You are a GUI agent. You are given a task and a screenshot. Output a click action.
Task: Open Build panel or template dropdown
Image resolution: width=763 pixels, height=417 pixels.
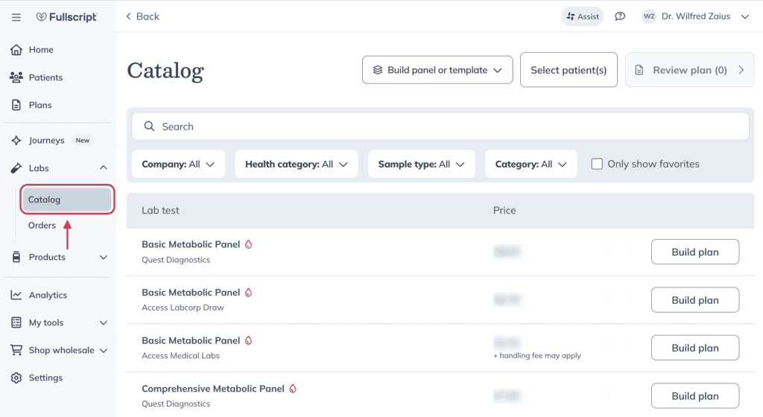437,70
